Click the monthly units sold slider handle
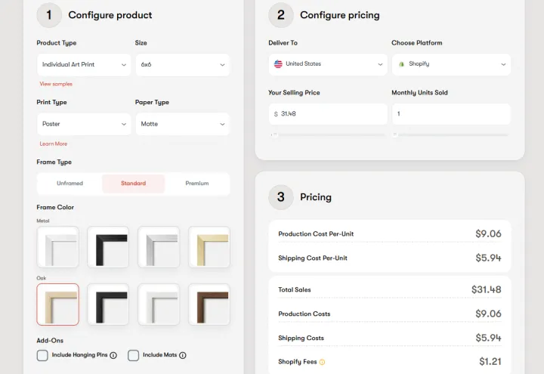544x374 pixels. click(395, 135)
